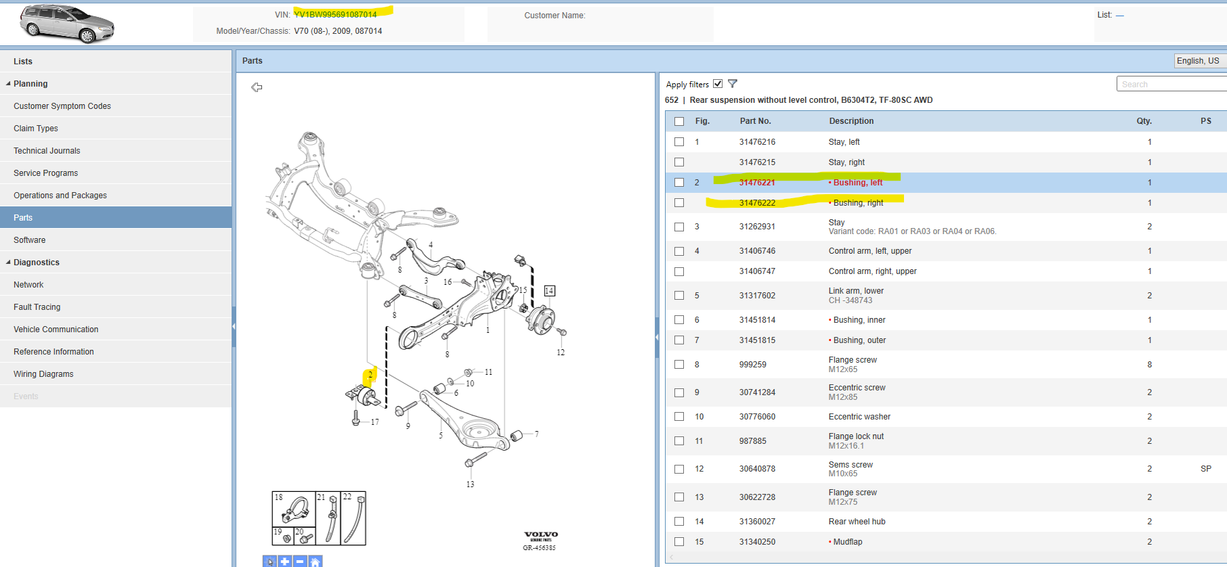The height and width of the screenshot is (567, 1227).
Task: Open Customer Symptom Codes
Action: tap(116, 106)
